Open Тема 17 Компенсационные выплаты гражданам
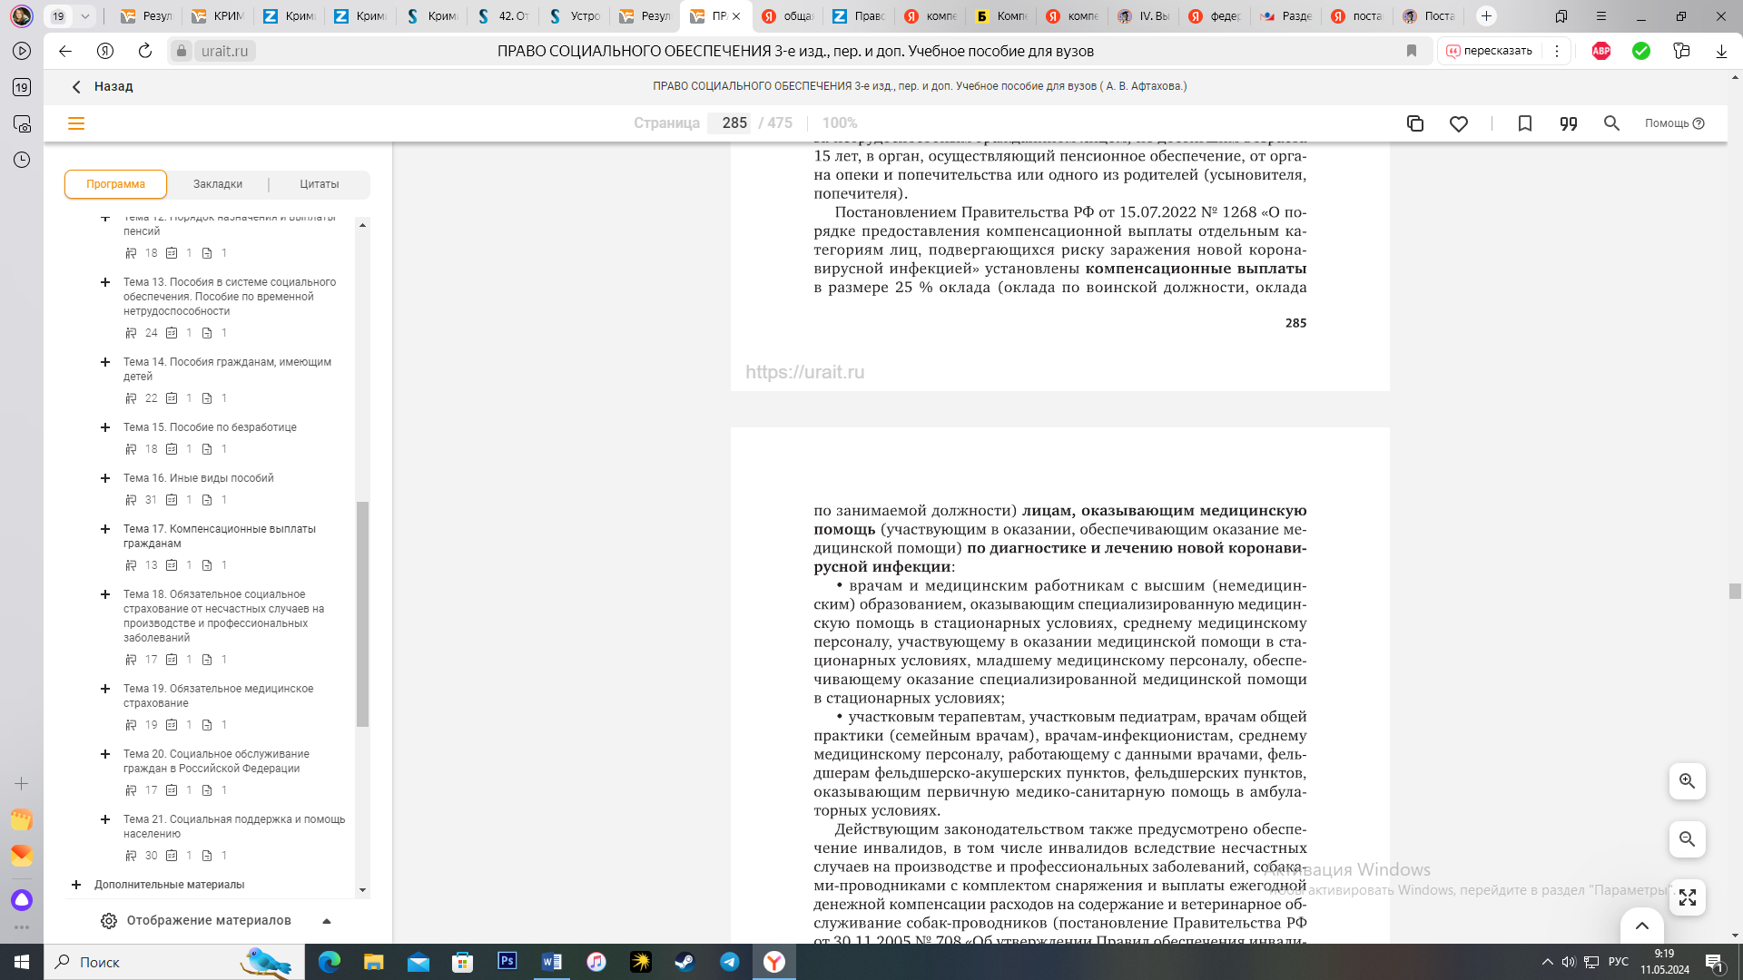The width and height of the screenshot is (1743, 980). point(220,536)
